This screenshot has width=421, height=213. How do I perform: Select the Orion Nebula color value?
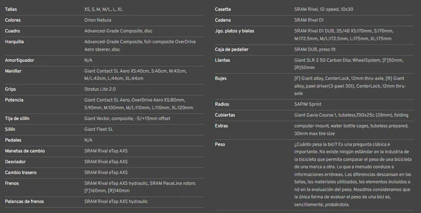98,20
